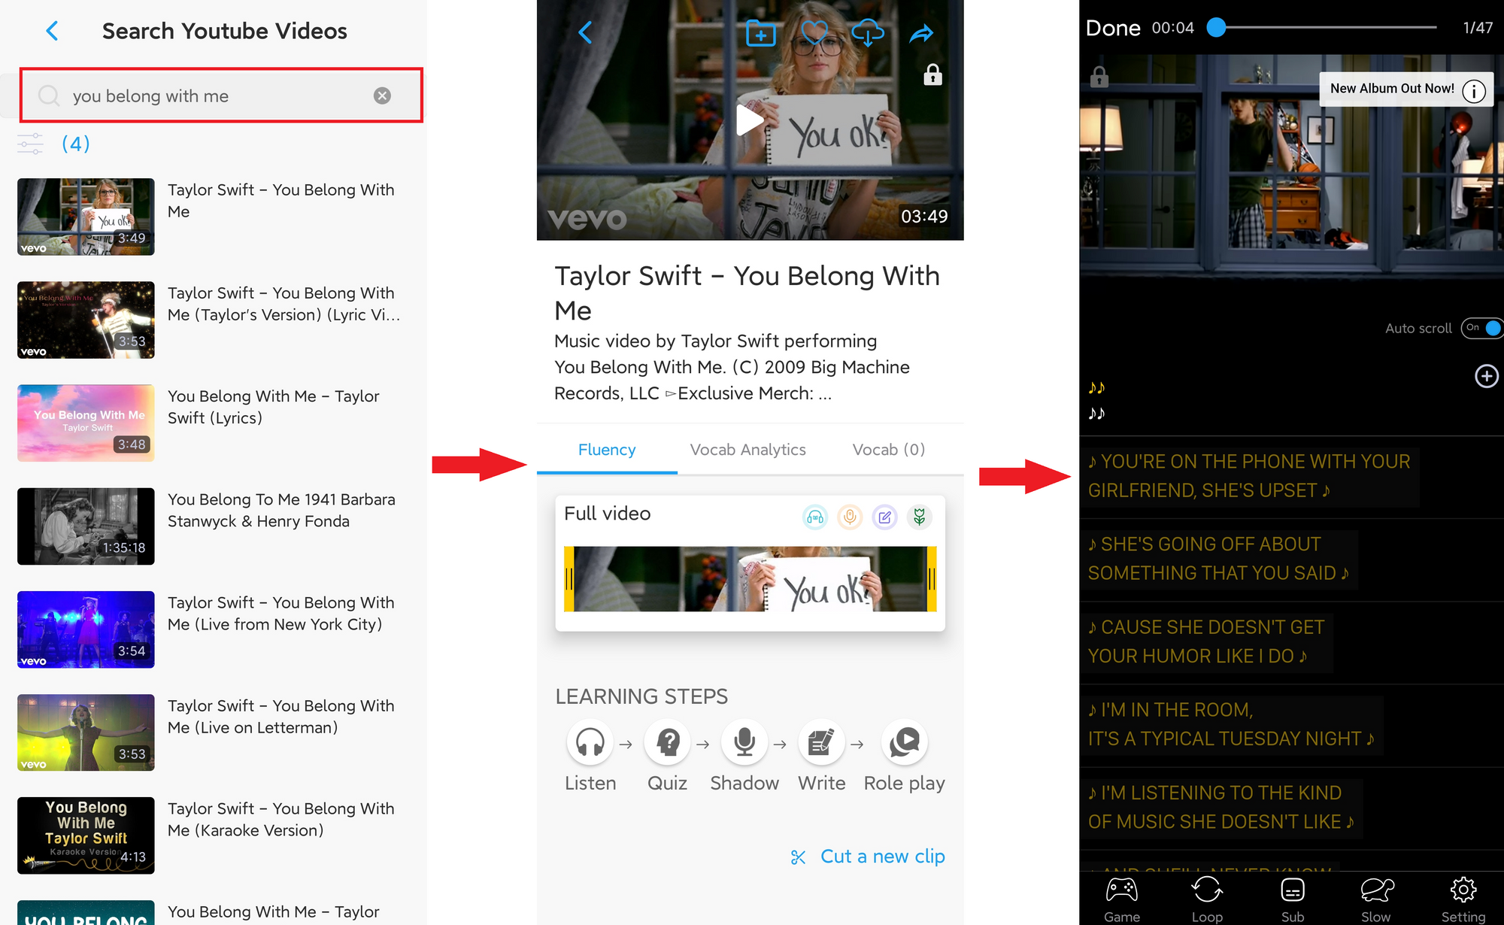Click write/edit icon on Full video card
The height and width of the screenshot is (925, 1504).
point(884,517)
